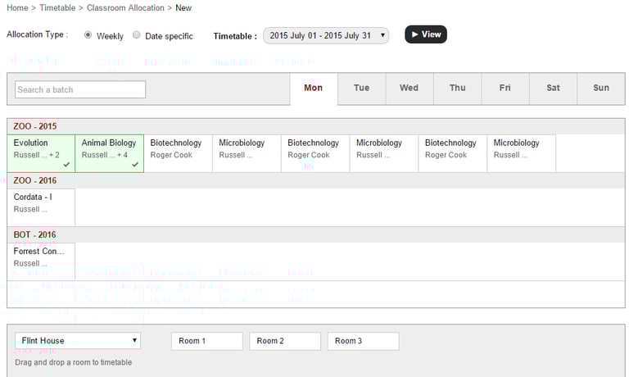Switch to the Tue tab

361,88
